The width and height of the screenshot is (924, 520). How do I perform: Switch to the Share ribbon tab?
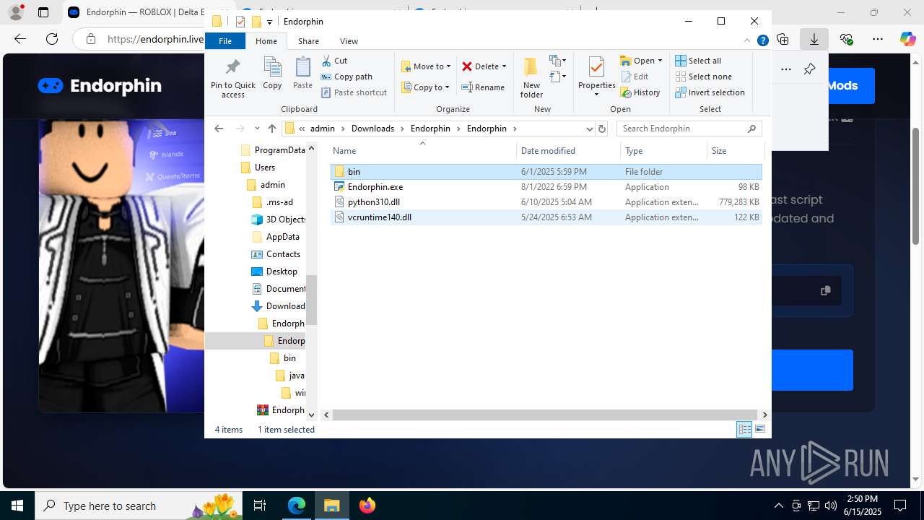[x=308, y=41]
